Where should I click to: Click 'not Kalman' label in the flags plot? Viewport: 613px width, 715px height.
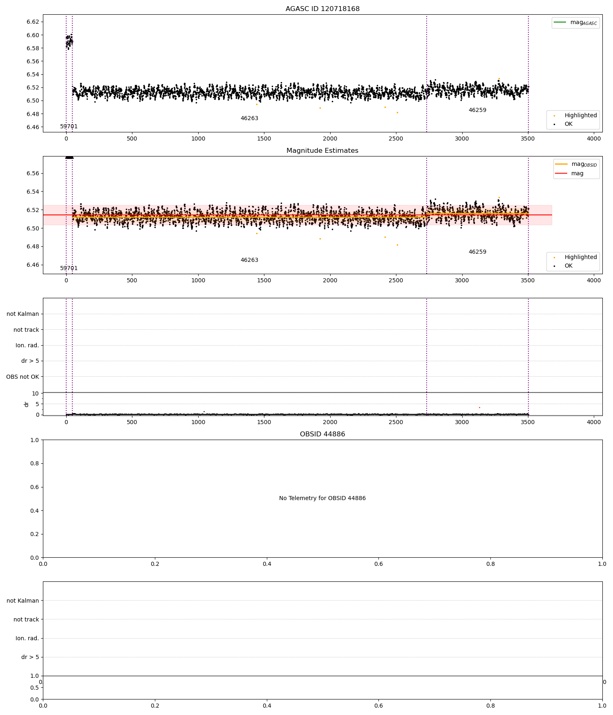(23, 314)
